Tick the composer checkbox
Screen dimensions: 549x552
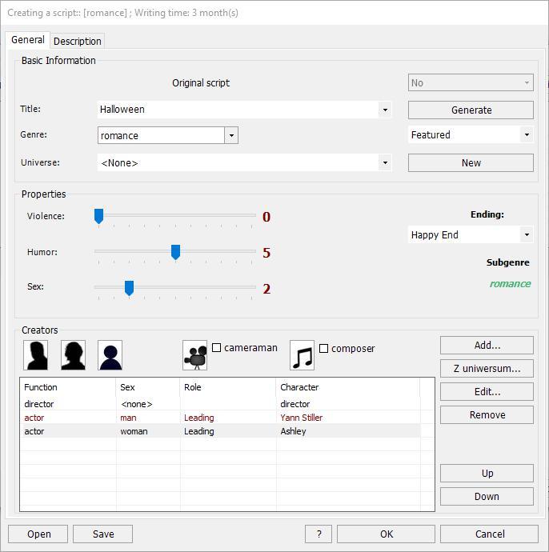(x=324, y=348)
